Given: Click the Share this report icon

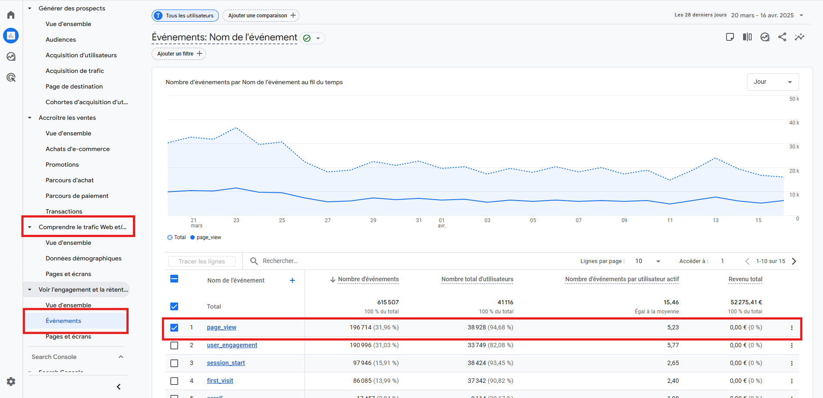Looking at the screenshot, I should (782, 37).
